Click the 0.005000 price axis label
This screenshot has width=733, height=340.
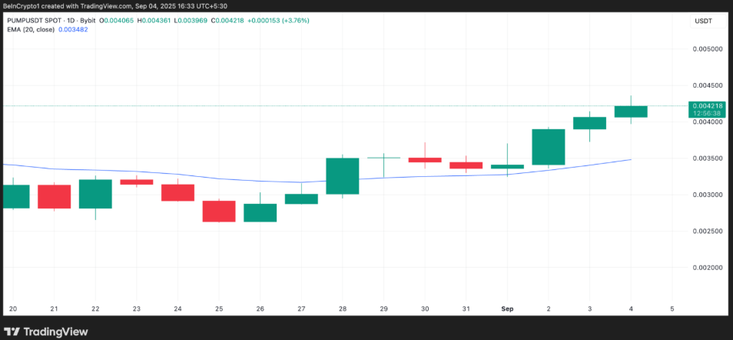coord(706,48)
